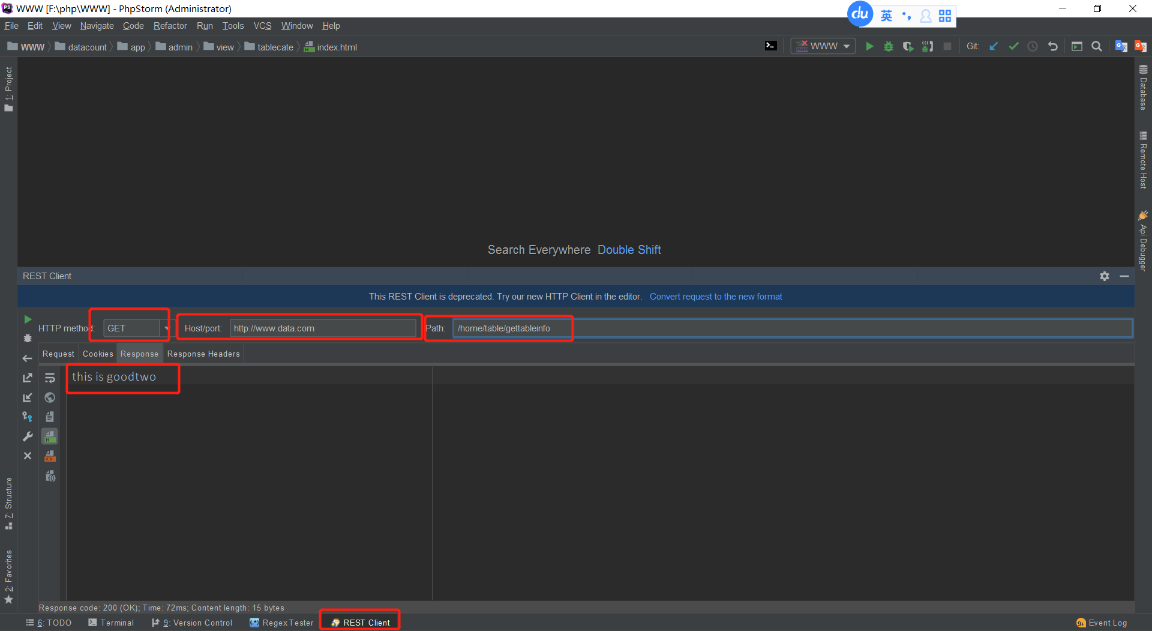Hide the REST Client panel with minimize dash
The width and height of the screenshot is (1152, 631).
1124,276
